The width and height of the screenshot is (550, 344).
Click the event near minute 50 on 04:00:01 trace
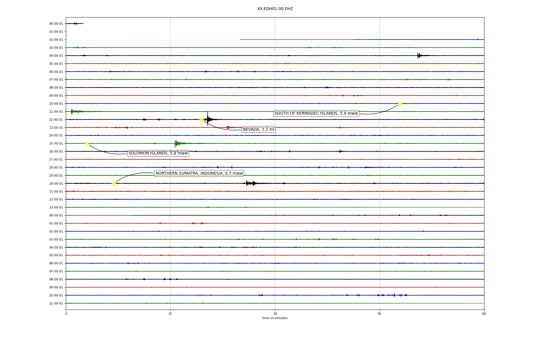click(x=419, y=56)
